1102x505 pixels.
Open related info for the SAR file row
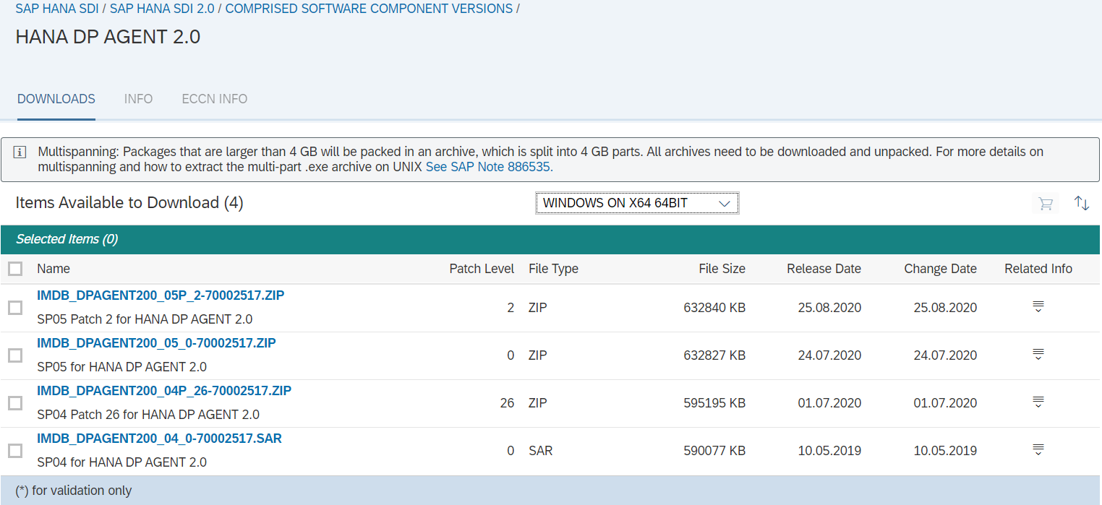coord(1038,450)
